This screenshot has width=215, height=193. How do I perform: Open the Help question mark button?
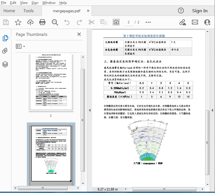[x=181, y=11]
